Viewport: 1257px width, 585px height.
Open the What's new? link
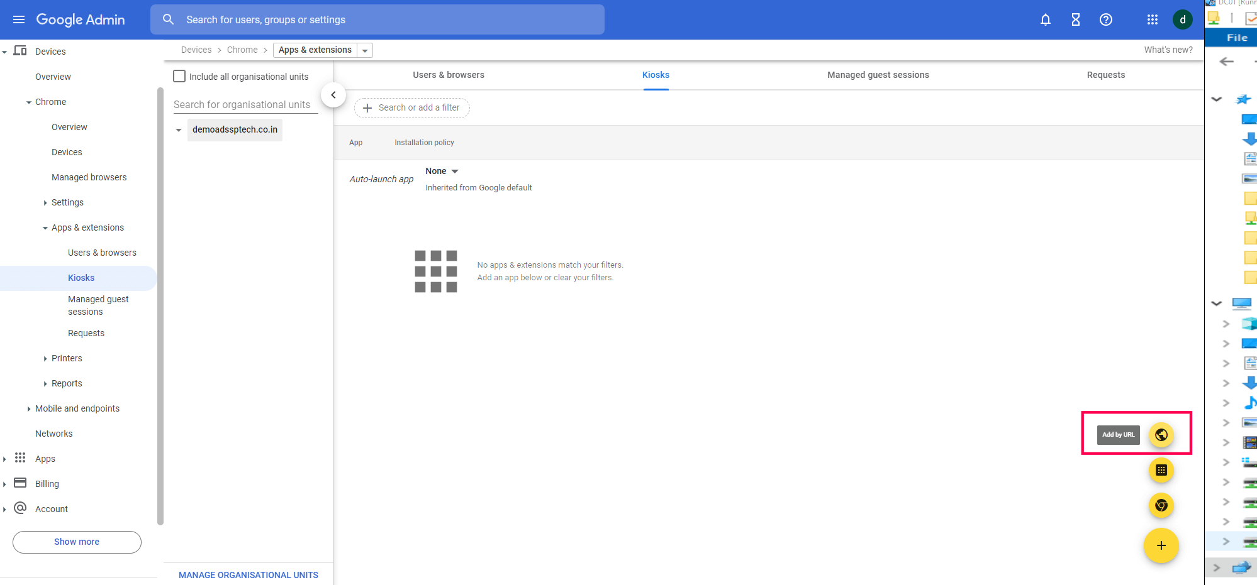pyautogui.click(x=1168, y=50)
